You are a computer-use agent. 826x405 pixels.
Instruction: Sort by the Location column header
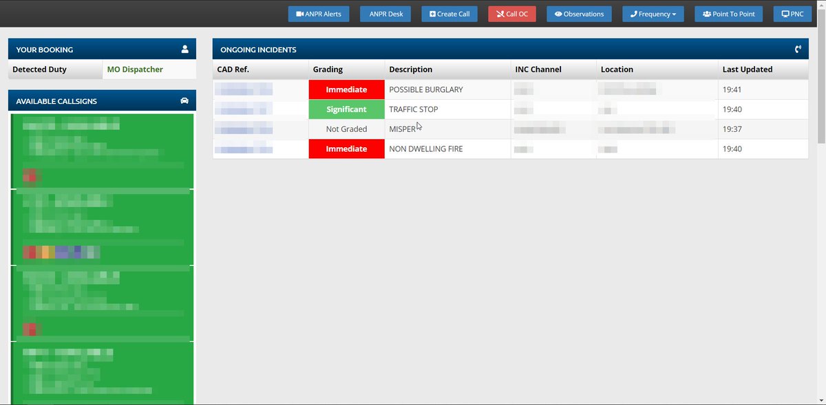click(617, 69)
